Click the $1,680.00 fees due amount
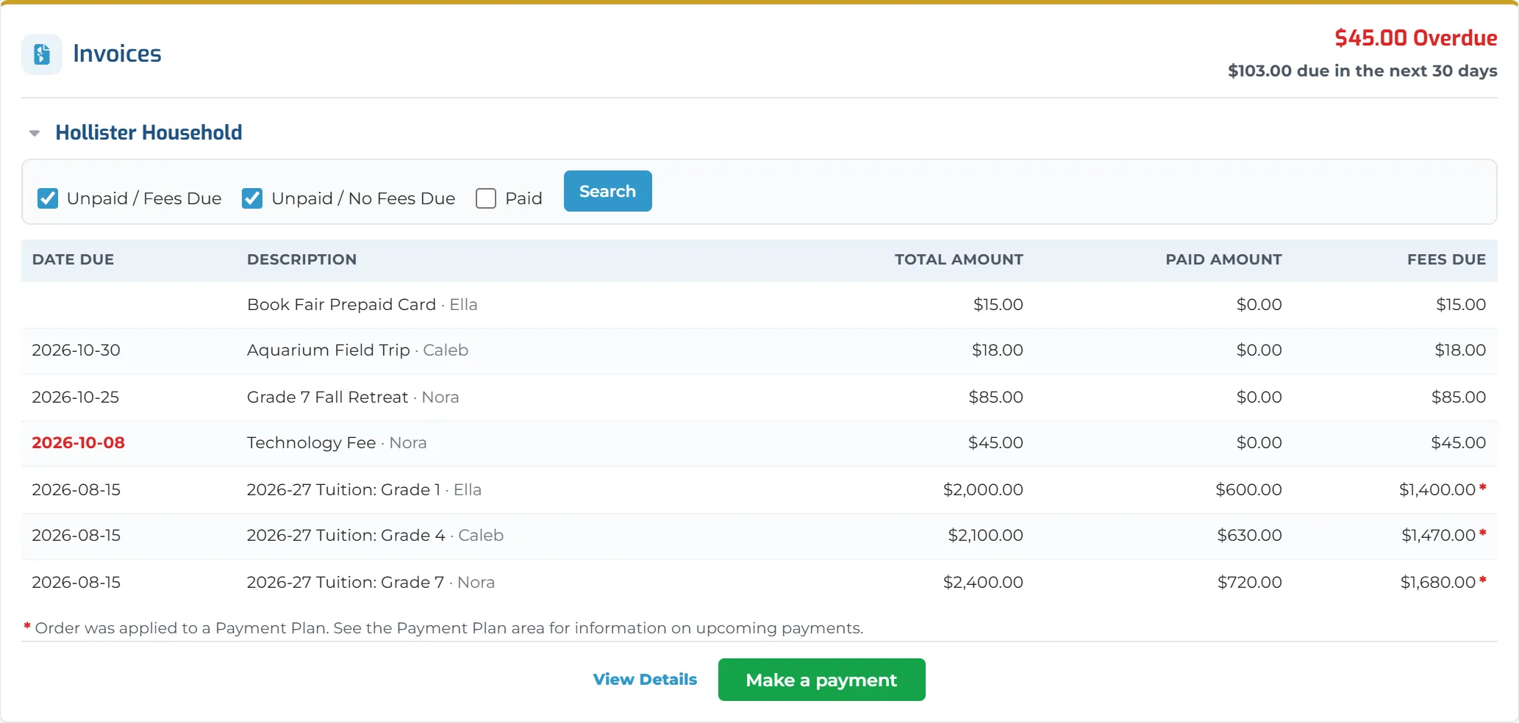This screenshot has width=1519, height=723. (x=1437, y=583)
